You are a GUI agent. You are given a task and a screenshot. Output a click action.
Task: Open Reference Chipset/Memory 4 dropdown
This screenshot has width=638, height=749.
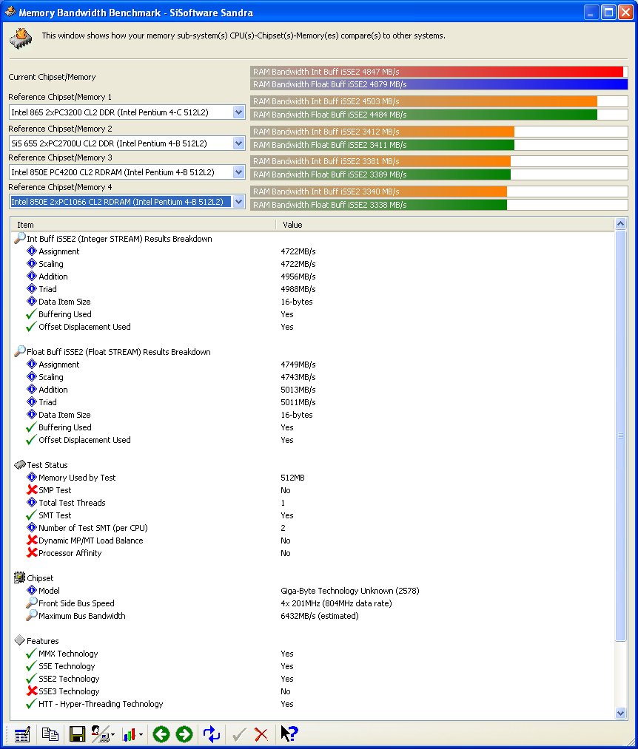pos(238,202)
